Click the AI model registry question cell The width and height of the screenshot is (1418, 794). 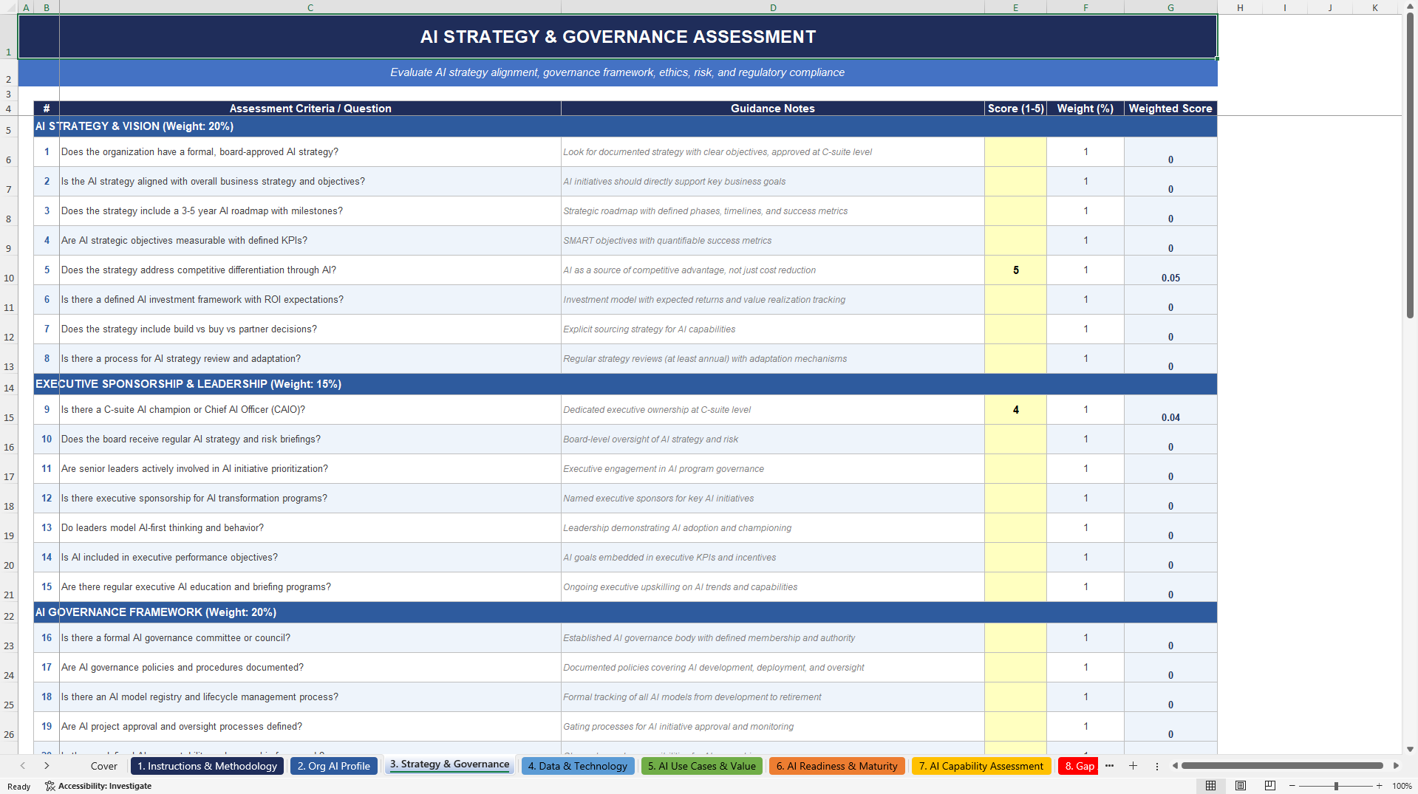click(310, 697)
